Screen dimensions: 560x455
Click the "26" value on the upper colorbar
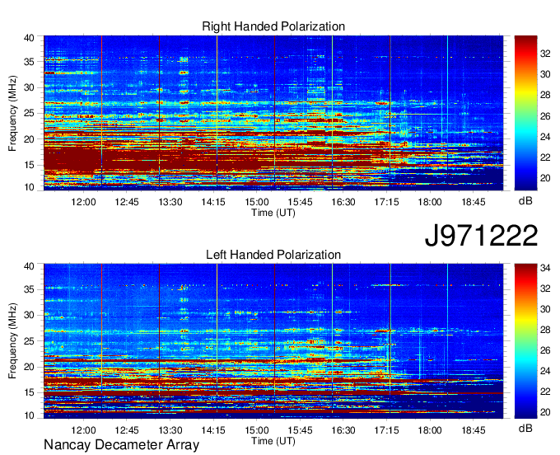545,116
